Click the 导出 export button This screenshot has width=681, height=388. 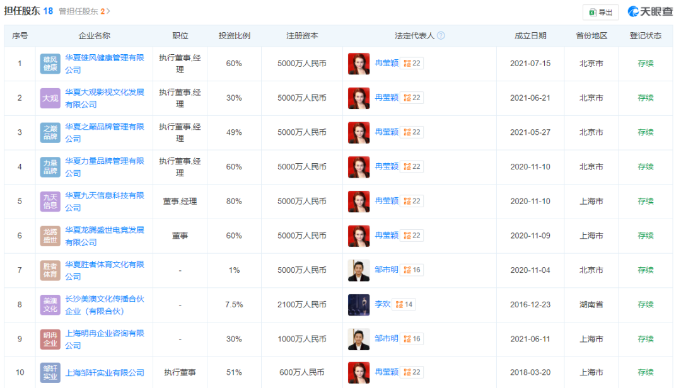(600, 12)
